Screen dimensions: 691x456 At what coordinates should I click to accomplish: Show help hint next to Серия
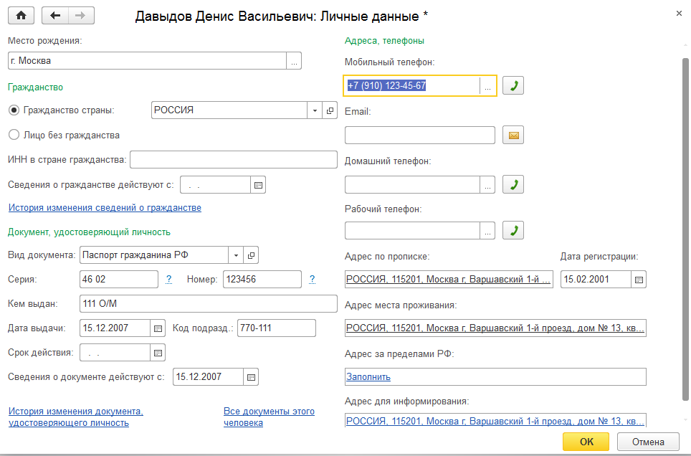(x=168, y=279)
